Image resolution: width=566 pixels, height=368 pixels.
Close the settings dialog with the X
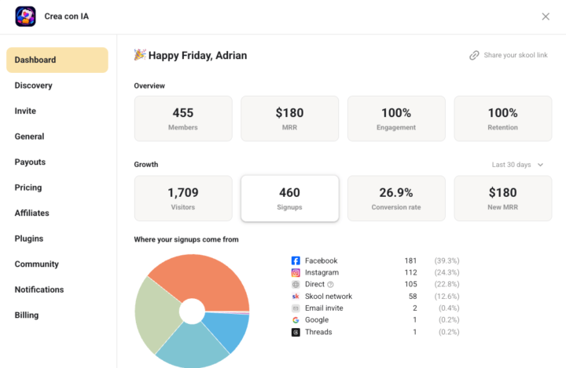[x=546, y=16]
